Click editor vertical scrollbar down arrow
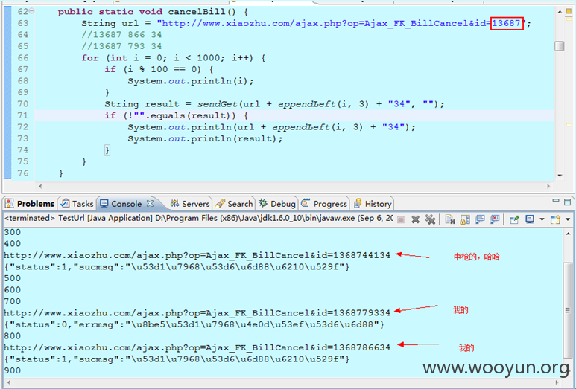This screenshot has width=576, height=389. click(x=560, y=176)
